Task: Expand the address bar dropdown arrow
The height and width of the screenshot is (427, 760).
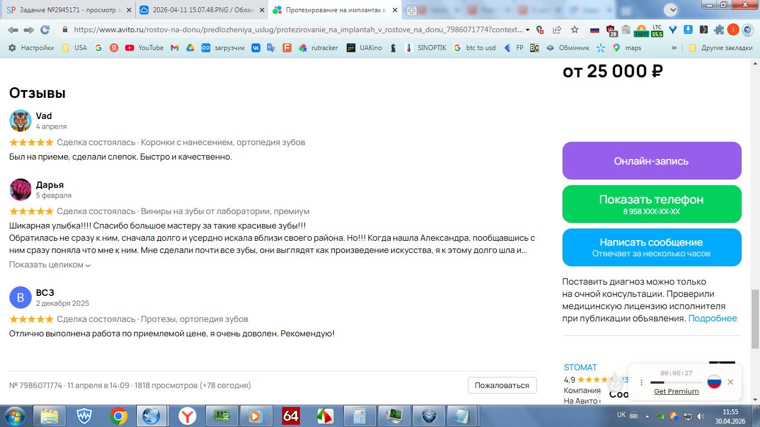Action: 527,30
